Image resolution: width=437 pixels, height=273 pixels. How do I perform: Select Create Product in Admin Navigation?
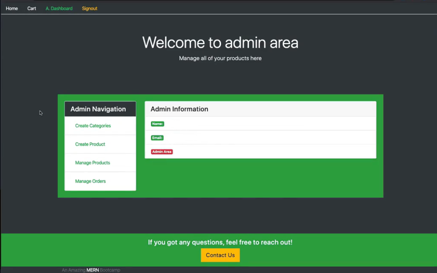[90, 144]
